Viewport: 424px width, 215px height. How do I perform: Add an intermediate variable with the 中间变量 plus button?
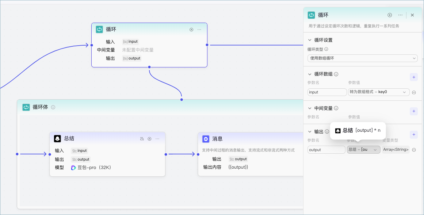(414, 111)
